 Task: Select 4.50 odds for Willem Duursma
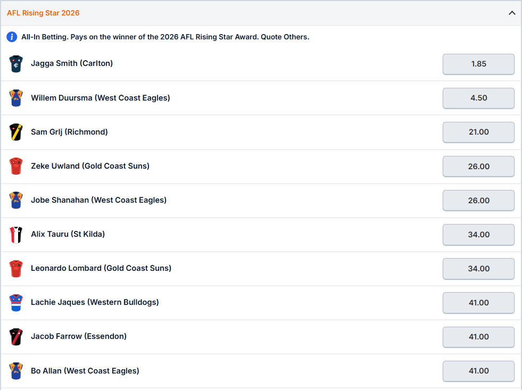tap(478, 98)
